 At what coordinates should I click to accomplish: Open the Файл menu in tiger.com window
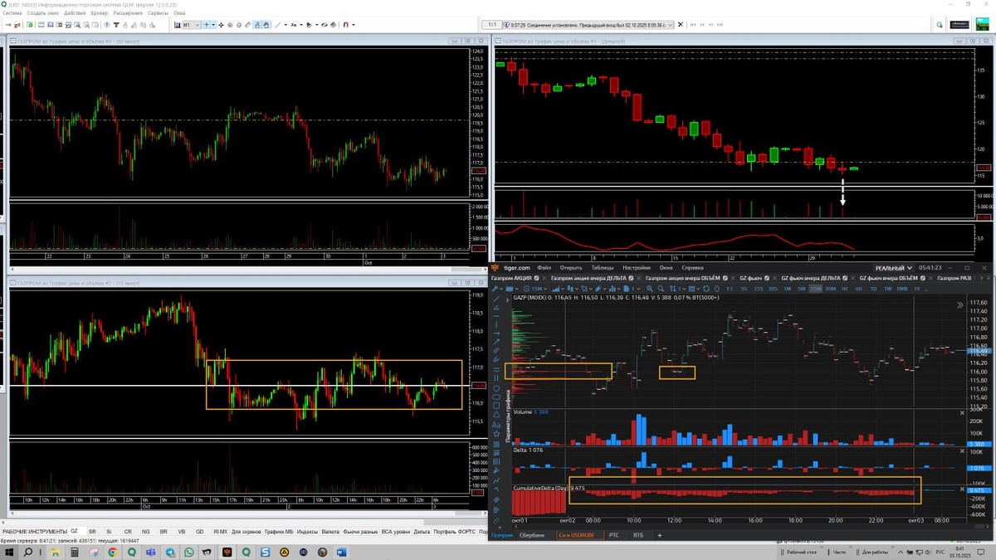544,268
